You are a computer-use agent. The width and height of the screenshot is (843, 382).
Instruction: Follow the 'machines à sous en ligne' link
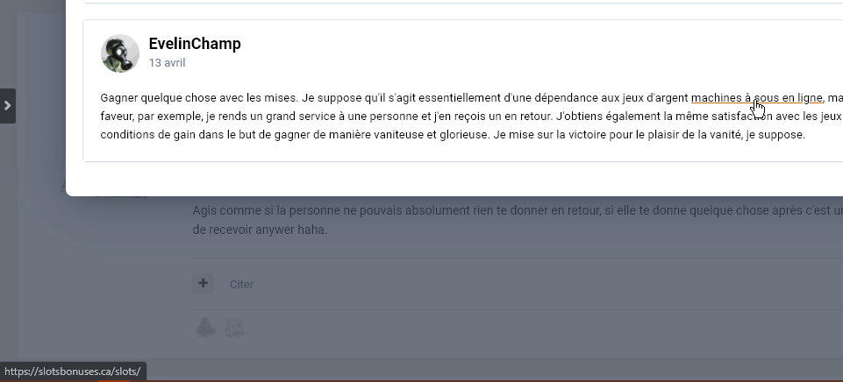[756, 98]
